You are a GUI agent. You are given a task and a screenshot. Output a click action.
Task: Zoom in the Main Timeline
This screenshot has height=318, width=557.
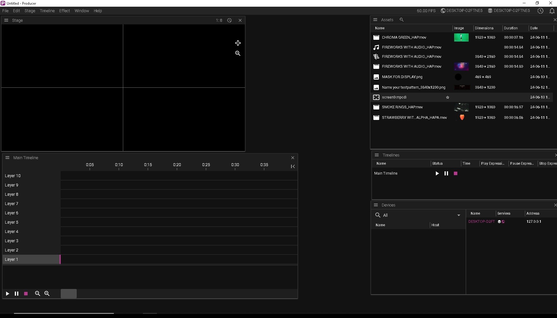pos(47,294)
